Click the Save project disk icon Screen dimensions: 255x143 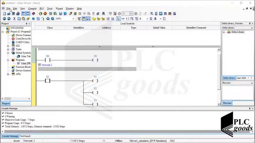(x=13, y=14)
